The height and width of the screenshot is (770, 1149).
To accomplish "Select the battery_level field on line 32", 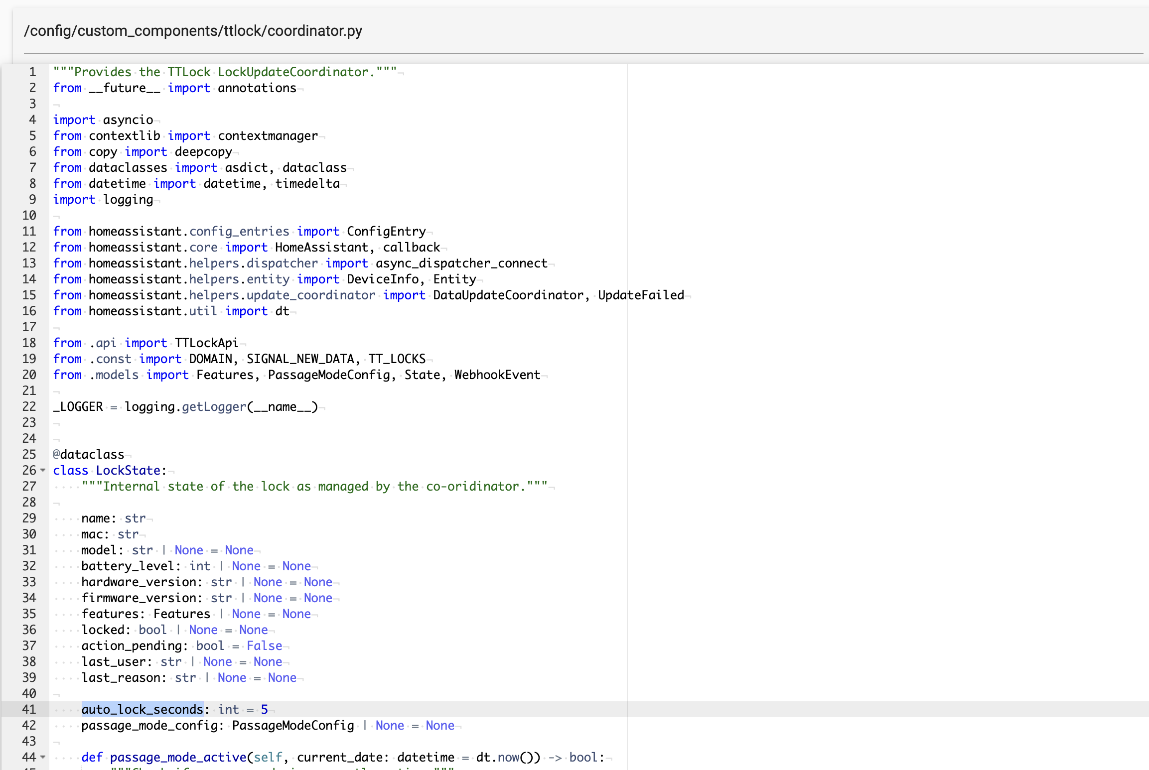I will click(x=131, y=566).
